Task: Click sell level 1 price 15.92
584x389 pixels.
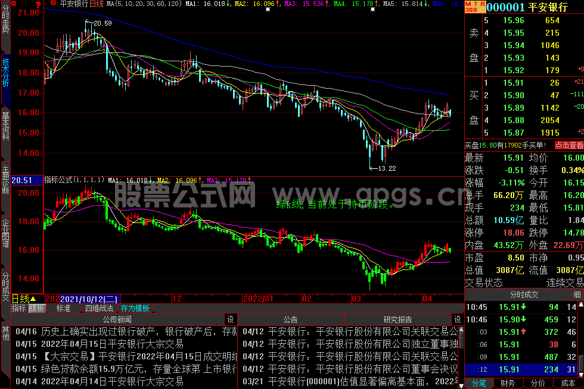Action: coord(513,70)
